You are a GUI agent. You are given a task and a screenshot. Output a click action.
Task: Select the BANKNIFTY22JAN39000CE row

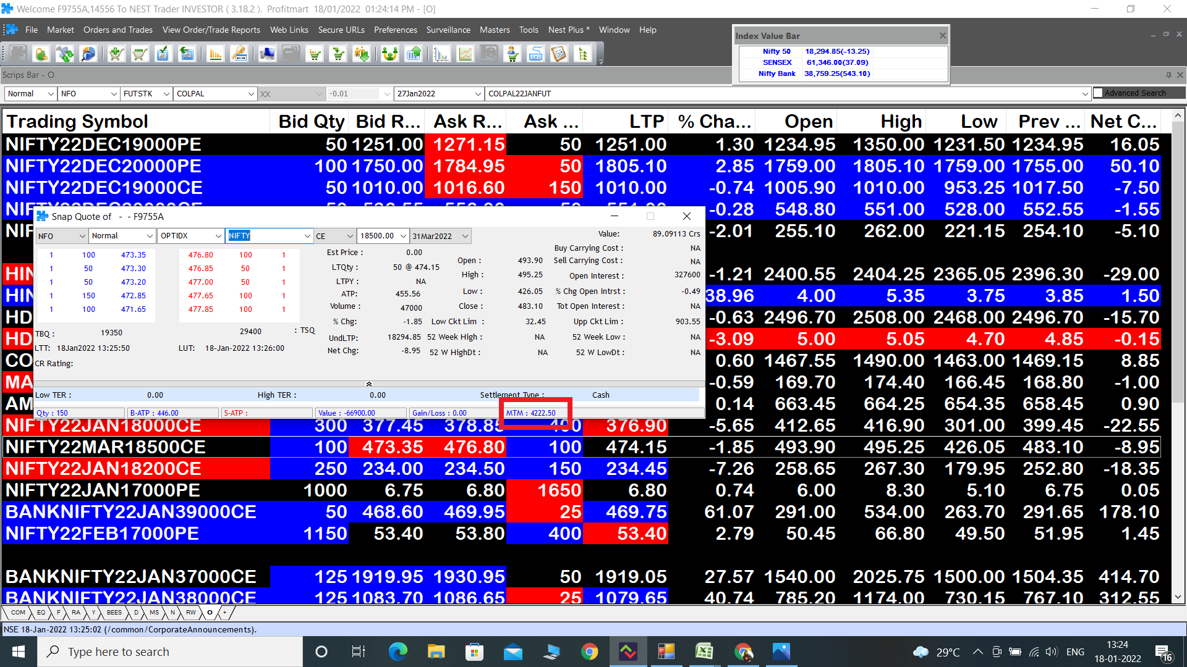[x=581, y=512]
